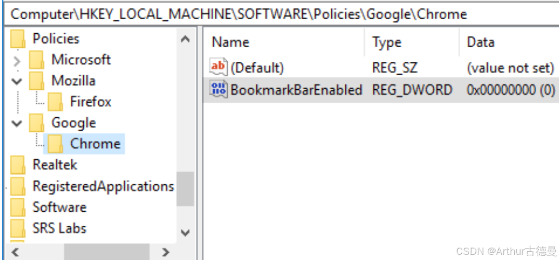Select the Google tree key

point(74,122)
